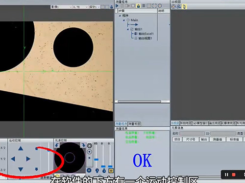Viewport: 245px width, 183px height.
Task: Click the 尺寸号 column header button
Action: point(191,140)
